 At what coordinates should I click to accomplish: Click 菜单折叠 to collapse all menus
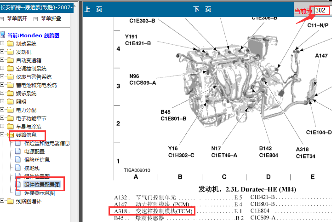(51, 19)
